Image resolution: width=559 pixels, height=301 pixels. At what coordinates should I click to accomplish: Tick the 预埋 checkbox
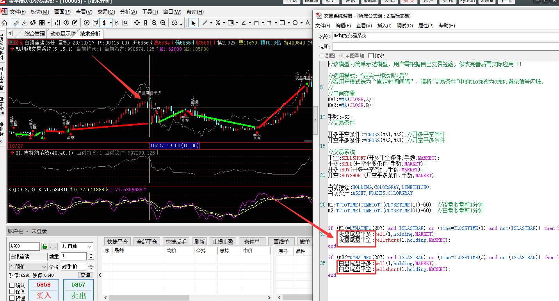12,298
